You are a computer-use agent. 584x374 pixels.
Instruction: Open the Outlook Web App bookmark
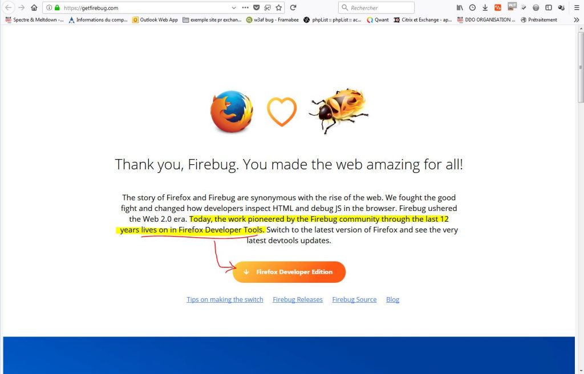click(x=155, y=20)
